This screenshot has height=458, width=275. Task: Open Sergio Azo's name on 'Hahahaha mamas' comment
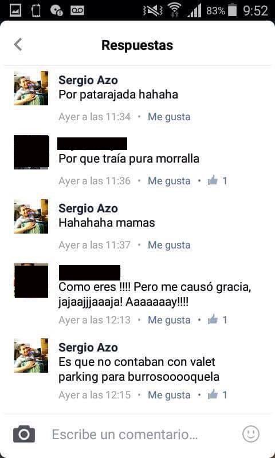88,208
